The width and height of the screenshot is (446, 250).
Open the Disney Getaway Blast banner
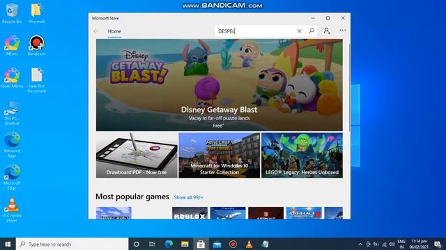[220, 85]
